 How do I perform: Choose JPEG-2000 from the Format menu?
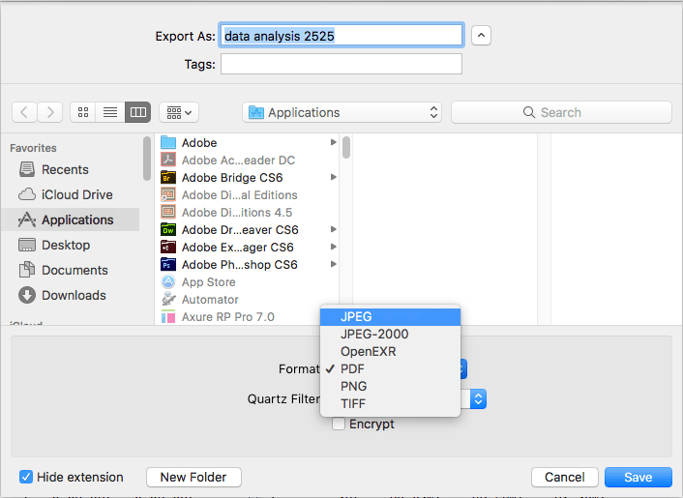click(x=390, y=335)
